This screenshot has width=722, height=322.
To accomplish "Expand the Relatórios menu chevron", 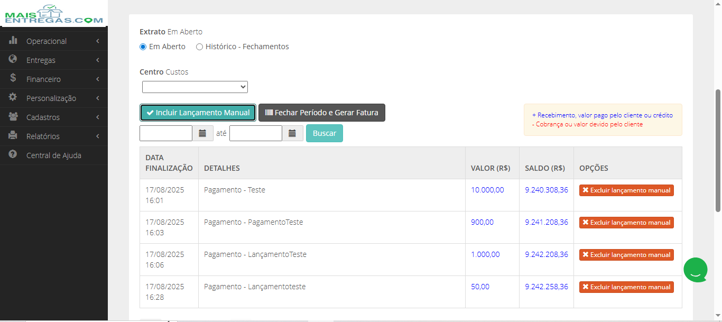I will (x=98, y=136).
